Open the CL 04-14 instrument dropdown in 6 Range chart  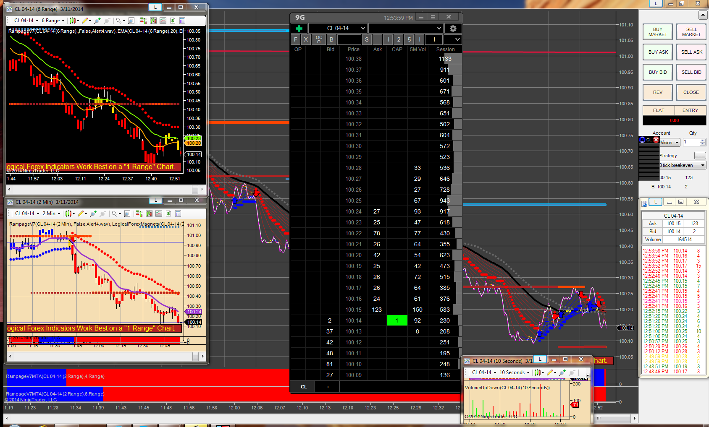click(26, 21)
